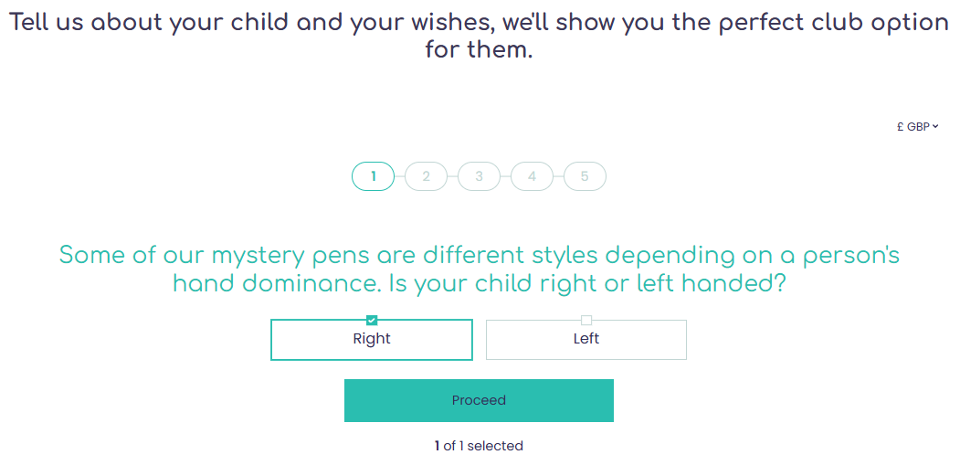
Task: Tick the empty checkbox above Left
Action: click(586, 320)
